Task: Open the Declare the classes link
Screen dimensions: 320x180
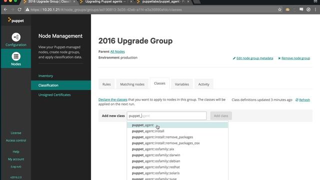Action: click(112, 99)
